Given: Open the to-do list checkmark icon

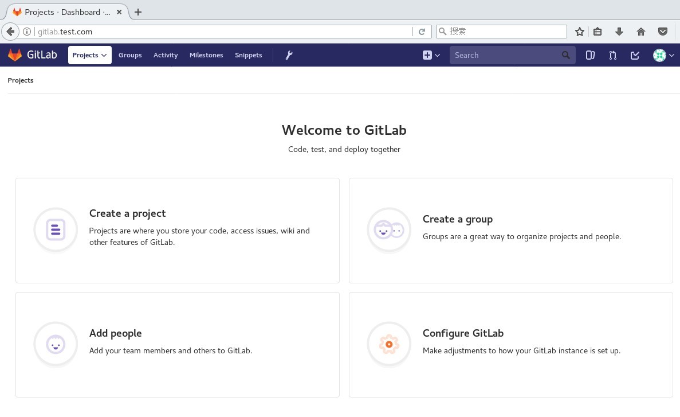Looking at the screenshot, I should (x=635, y=55).
